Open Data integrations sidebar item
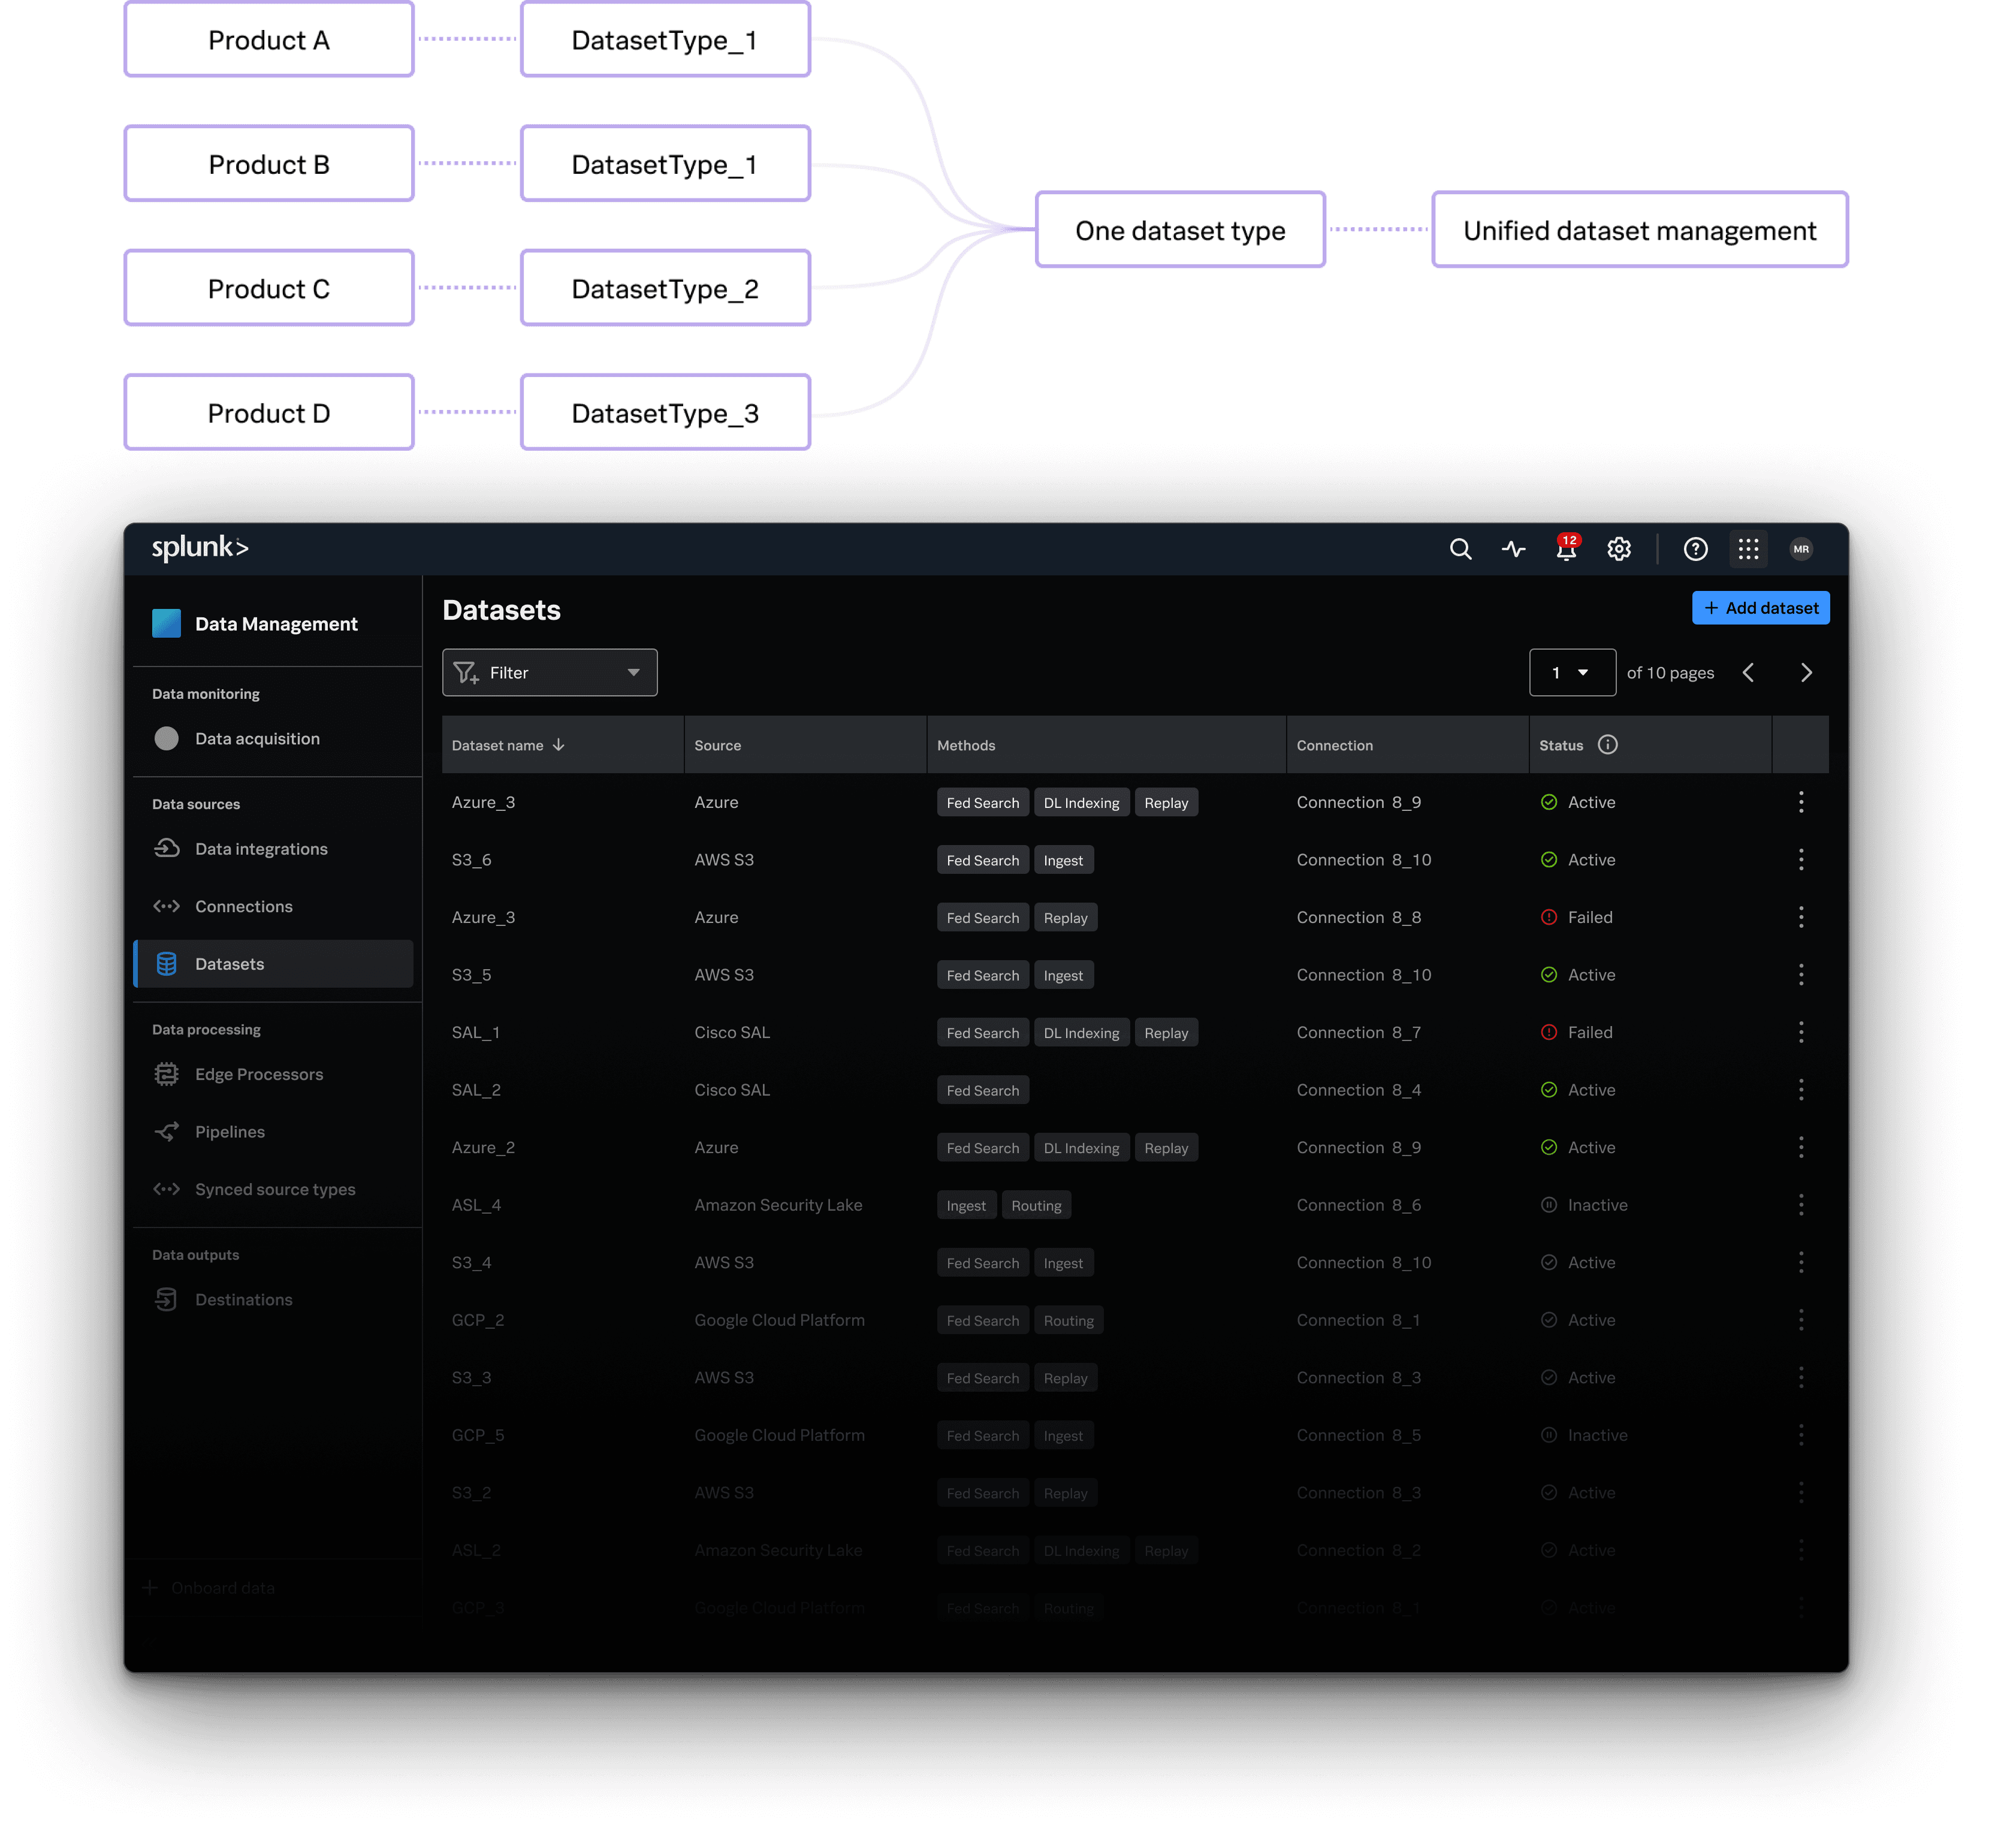Screen dimensions: 2016x1828 [x=261, y=849]
